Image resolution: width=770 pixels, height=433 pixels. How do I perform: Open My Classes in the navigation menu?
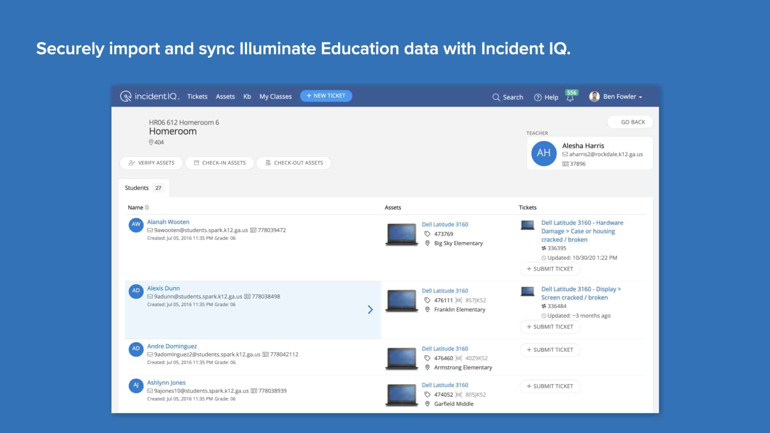(275, 96)
